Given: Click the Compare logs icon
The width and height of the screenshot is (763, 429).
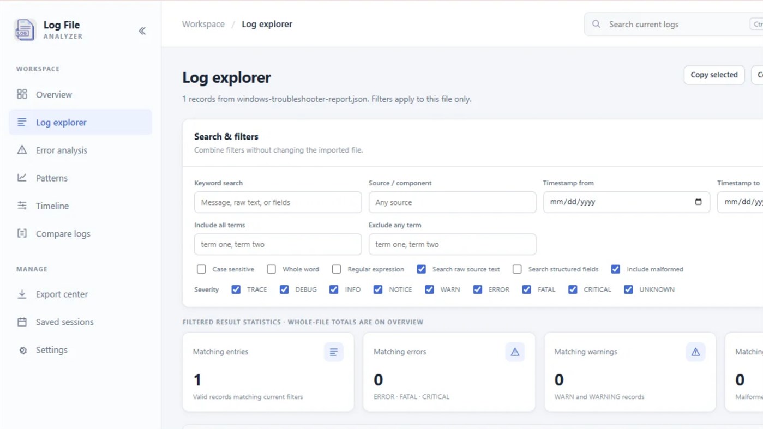Looking at the screenshot, I should pos(22,233).
